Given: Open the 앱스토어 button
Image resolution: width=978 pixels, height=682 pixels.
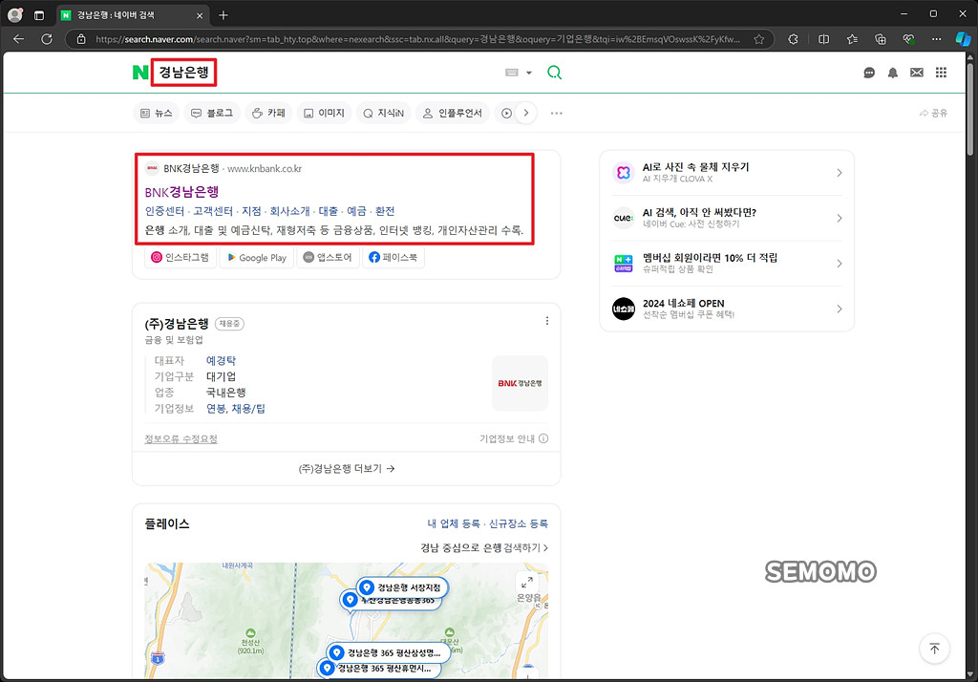Looking at the screenshot, I should (329, 257).
